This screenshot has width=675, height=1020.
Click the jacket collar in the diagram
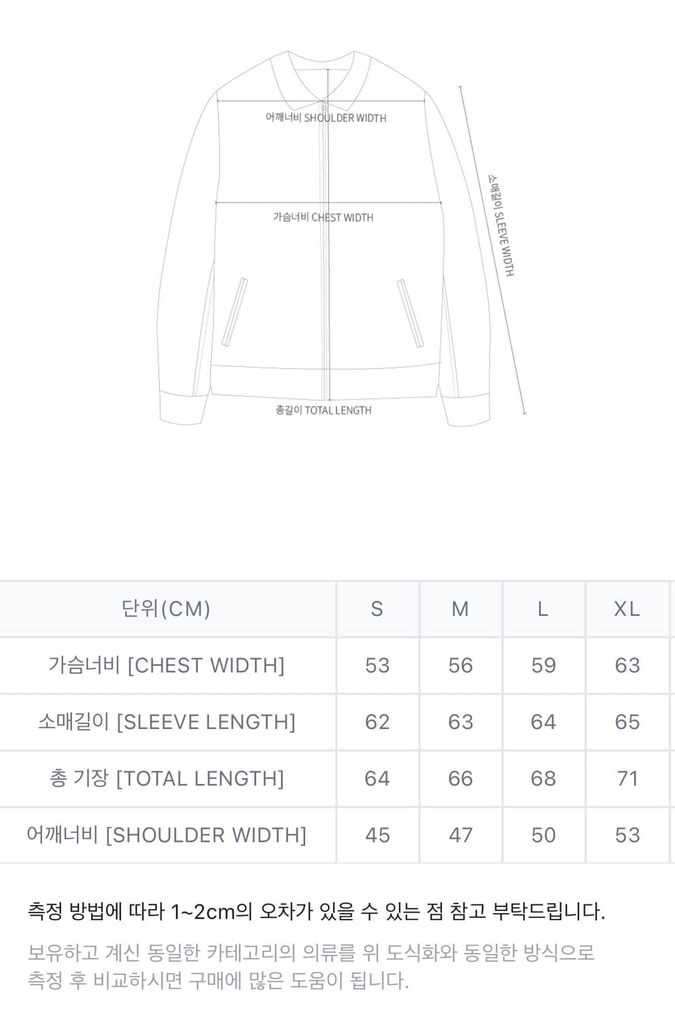325,82
